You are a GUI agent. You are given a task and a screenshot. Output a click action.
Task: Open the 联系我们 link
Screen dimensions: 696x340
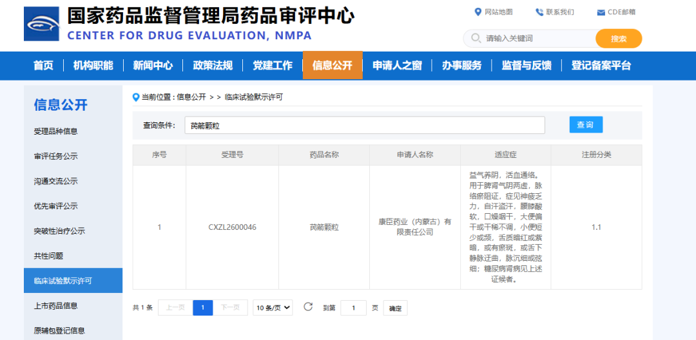point(560,12)
